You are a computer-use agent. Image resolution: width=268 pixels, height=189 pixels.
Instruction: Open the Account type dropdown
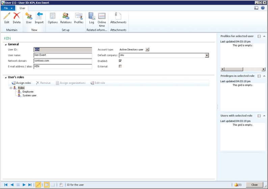(147, 49)
